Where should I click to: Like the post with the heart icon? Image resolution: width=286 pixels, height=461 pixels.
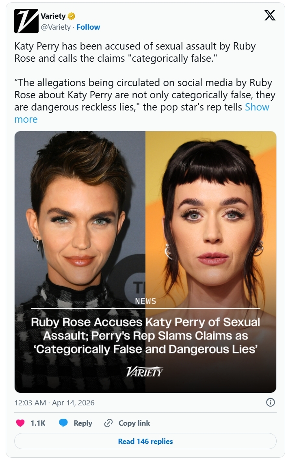20,423
